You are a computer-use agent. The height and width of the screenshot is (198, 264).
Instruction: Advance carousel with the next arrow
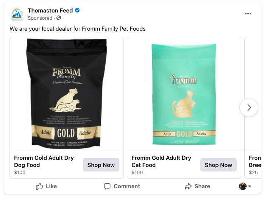pyautogui.click(x=249, y=108)
